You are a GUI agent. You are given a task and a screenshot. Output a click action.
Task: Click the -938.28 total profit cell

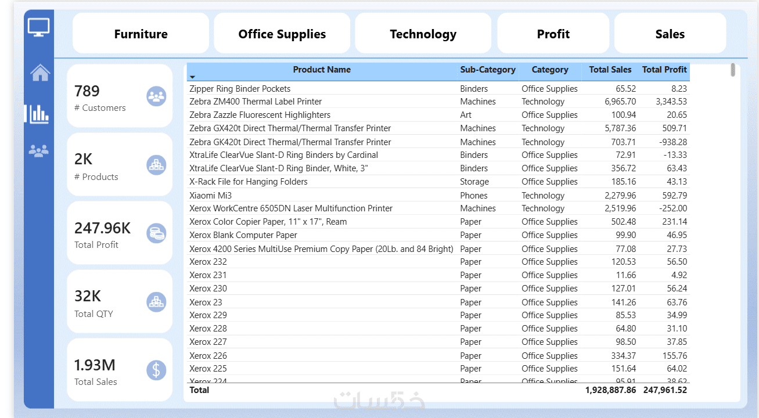tap(673, 142)
